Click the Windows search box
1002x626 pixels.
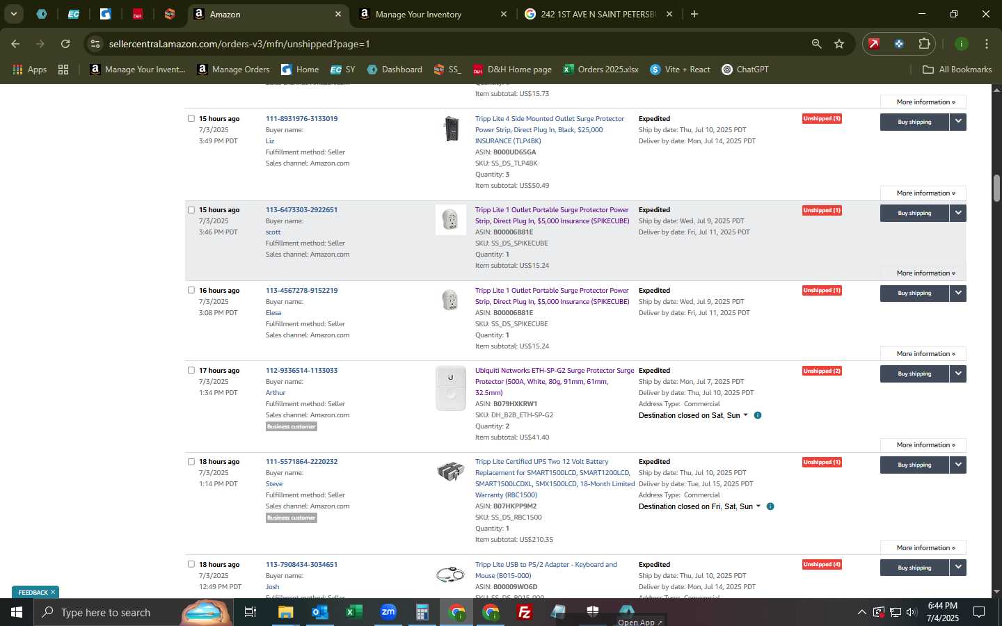coord(106,612)
